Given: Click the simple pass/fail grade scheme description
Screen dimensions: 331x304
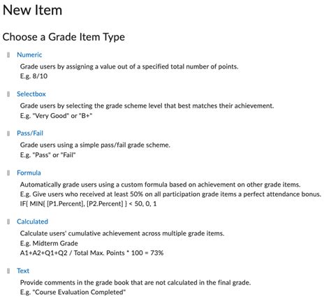Looking at the screenshot, I should point(95,145).
